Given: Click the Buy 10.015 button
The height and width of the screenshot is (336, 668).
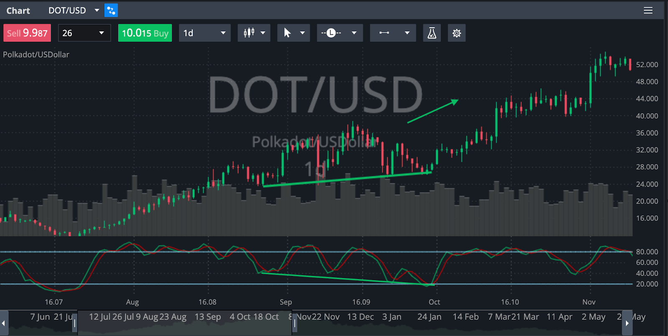Looking at the screenshot, I should point(145,33).
